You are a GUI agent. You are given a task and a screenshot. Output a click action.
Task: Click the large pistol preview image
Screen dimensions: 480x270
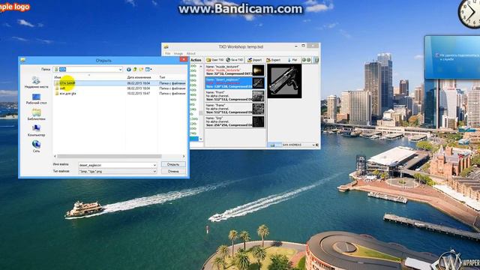[284, 81]
